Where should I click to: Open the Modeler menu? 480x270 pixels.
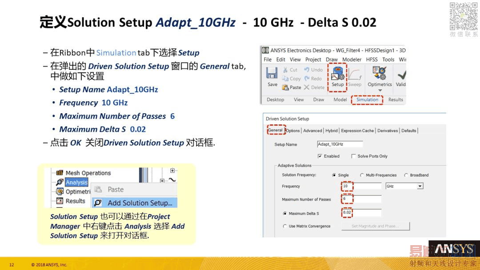352,60
